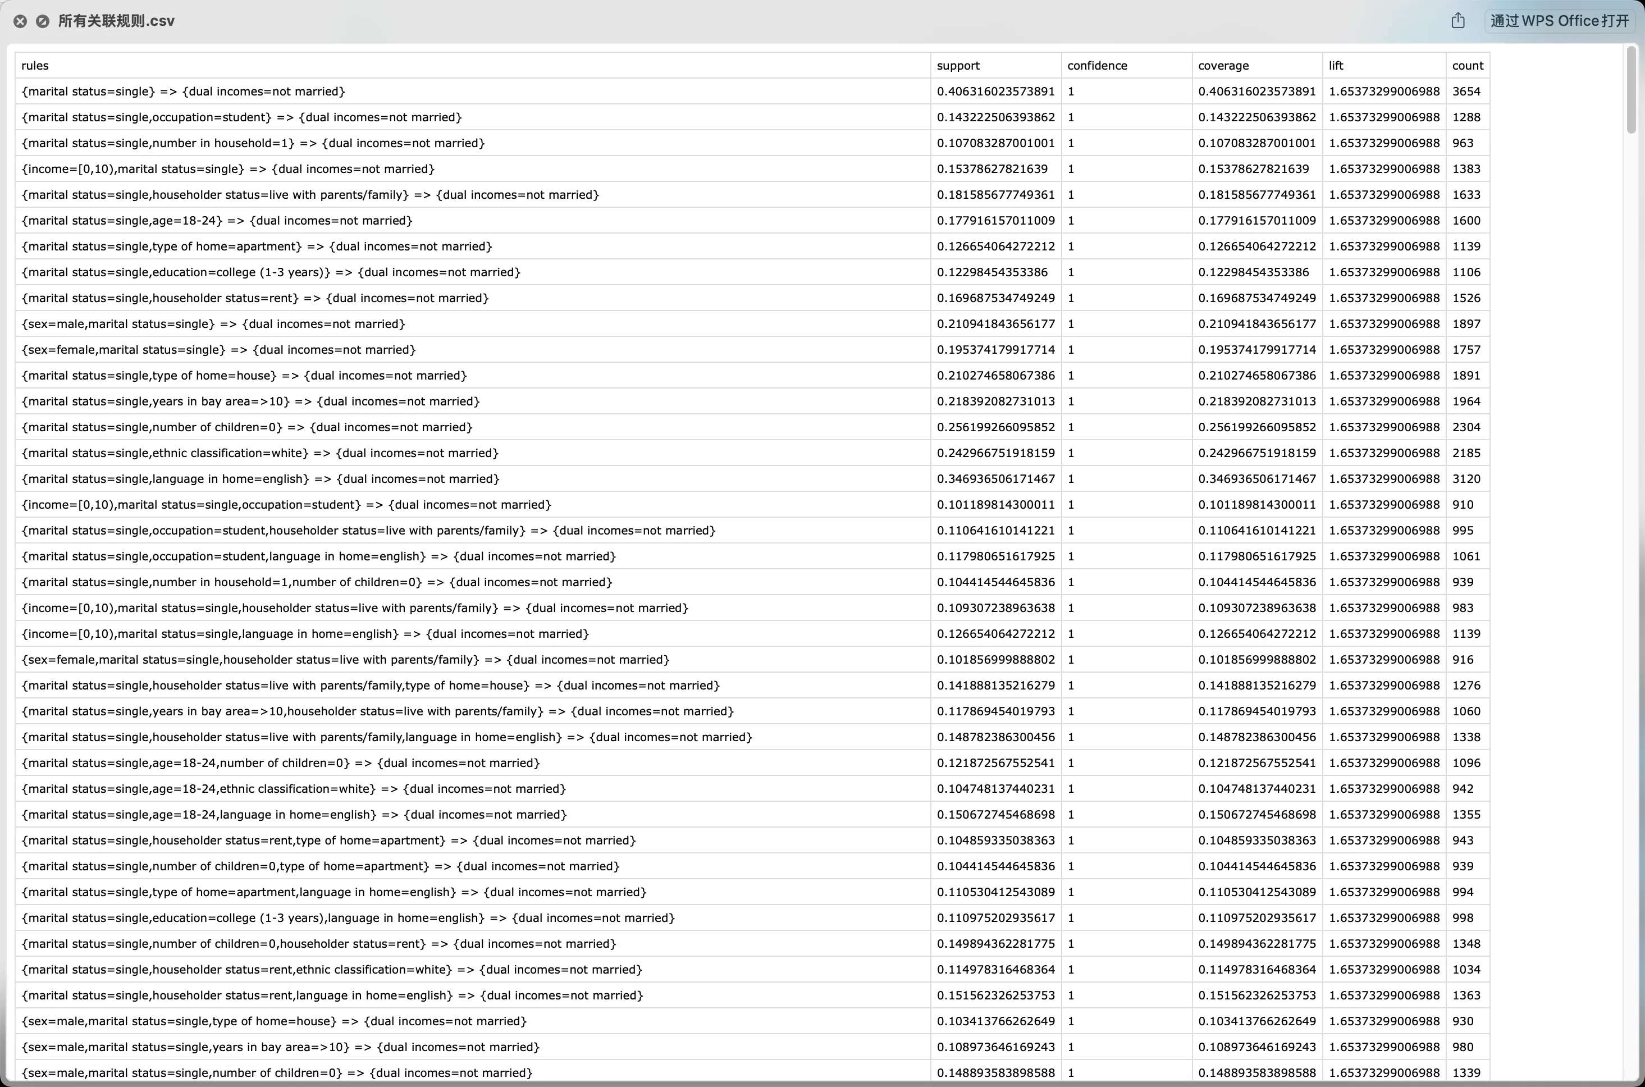Click the file title 所有关联规则.csv
This screenshot has width=1645, height=1087.
[x=116, y=21]
